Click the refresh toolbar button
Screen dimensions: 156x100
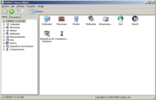click(24, 11)
